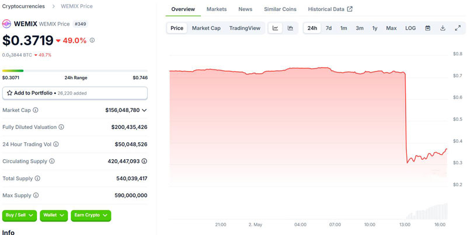
Task: Show Max Supply info icon
Action: (36, 195)
